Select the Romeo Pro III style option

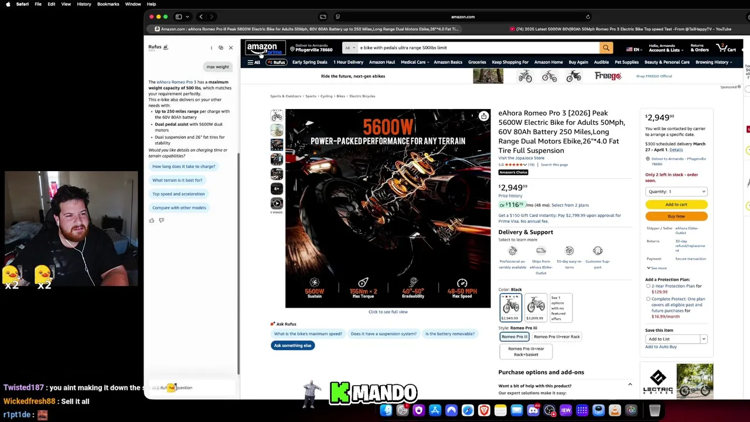[x=514, y=336]
